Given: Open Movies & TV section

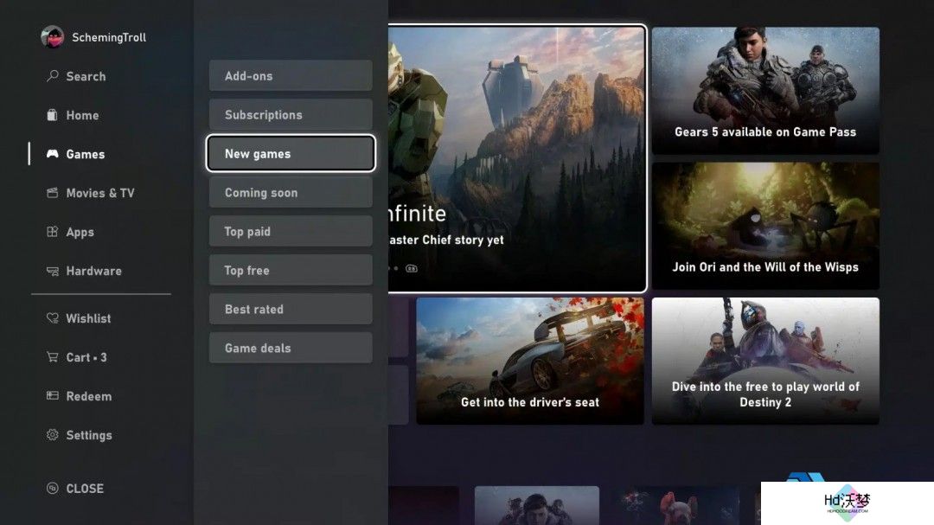Looking at the screenshot, I should pyautogui.click(x=100, y=193).
